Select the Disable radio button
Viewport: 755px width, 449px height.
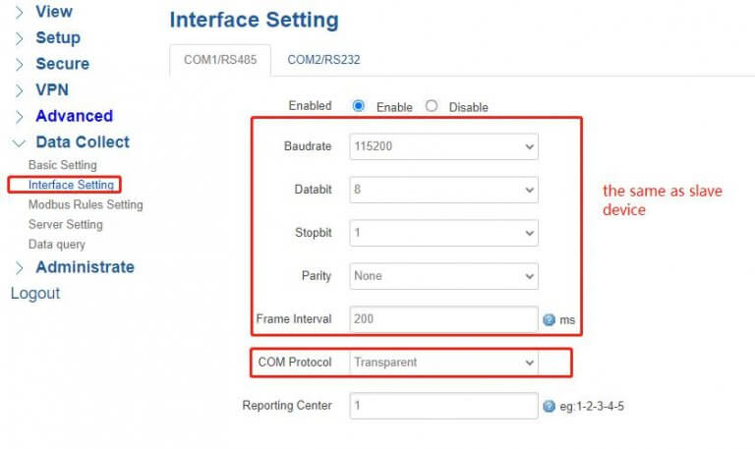click(x=432, y=106)
